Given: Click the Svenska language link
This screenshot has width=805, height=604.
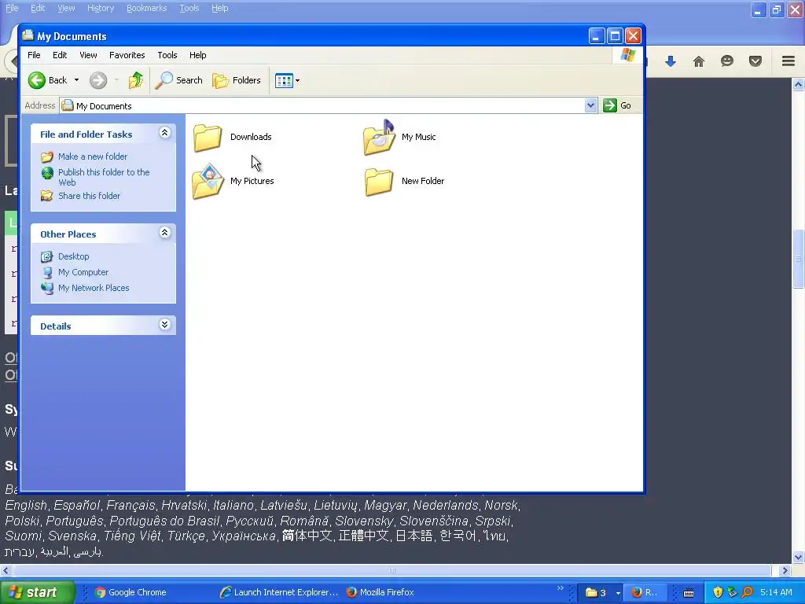Looking at the screenshot, I should [x=72, y=536].
